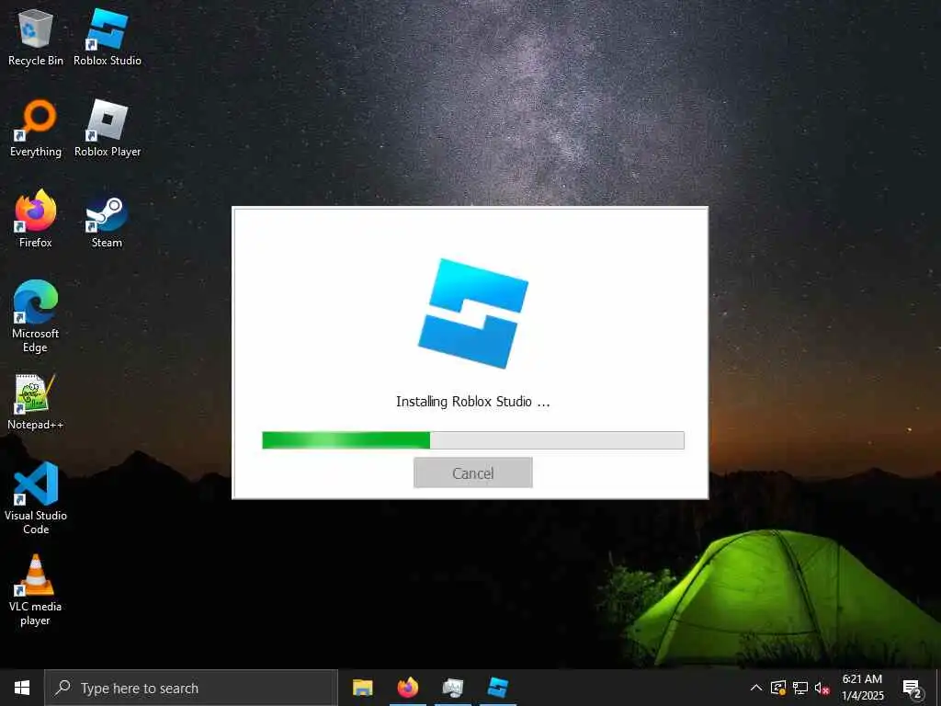This screenshot has height=706, width=941.
Task: Select the Roblox Player desktop shortcut
Action: 108,129
